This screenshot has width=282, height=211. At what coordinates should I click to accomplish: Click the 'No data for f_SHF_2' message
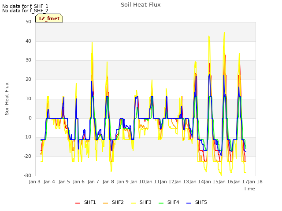coord(25,11)
